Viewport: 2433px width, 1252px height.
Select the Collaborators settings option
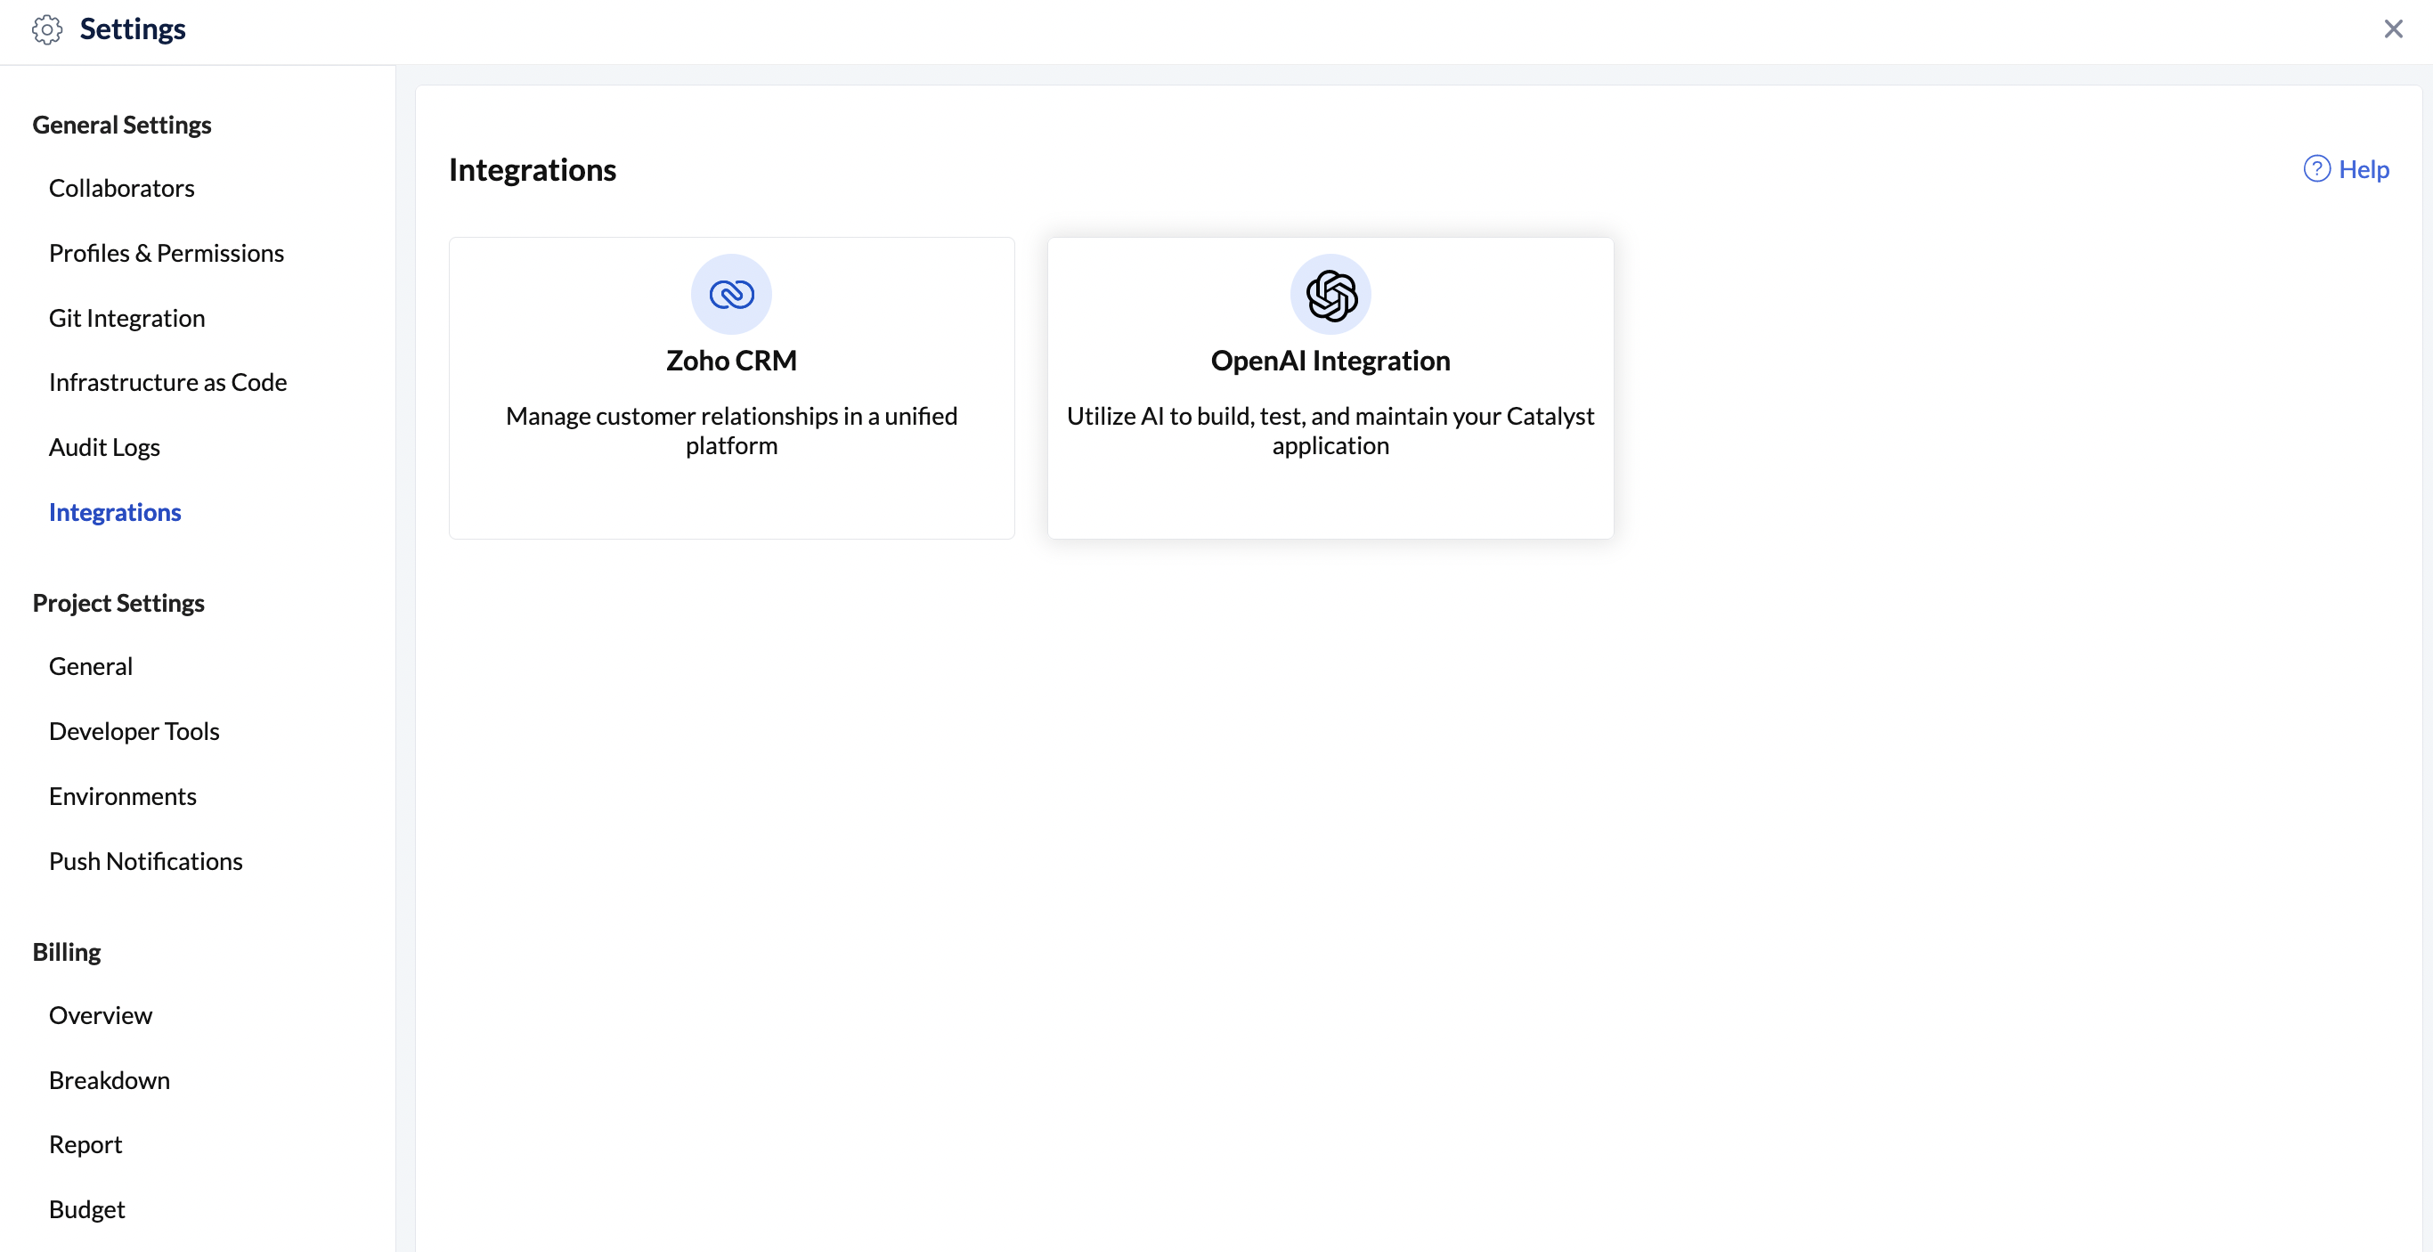click(x=121, y=187)
